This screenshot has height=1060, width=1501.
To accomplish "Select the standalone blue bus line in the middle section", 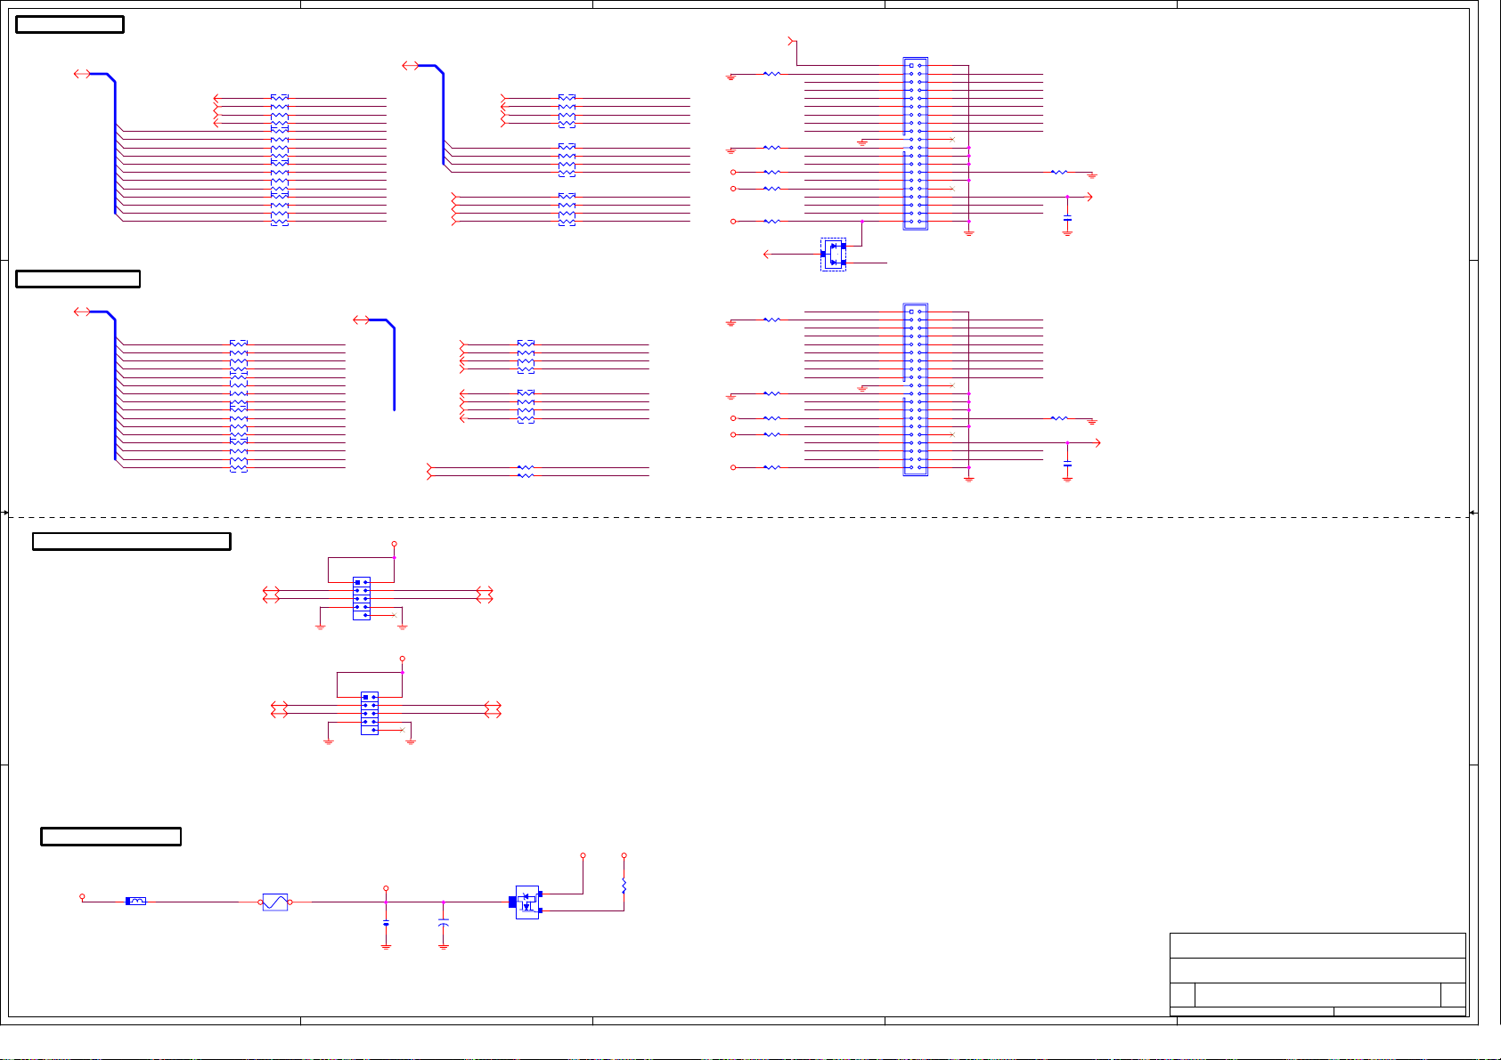I will 394,365.
